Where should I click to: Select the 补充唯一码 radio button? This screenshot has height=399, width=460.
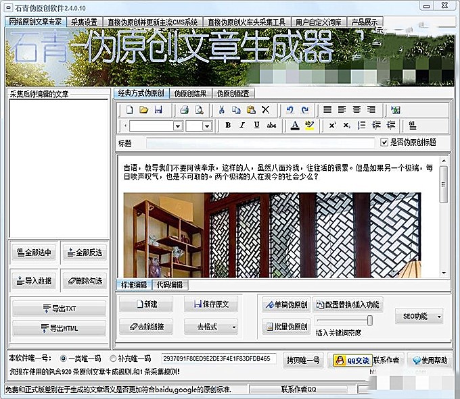113,358
